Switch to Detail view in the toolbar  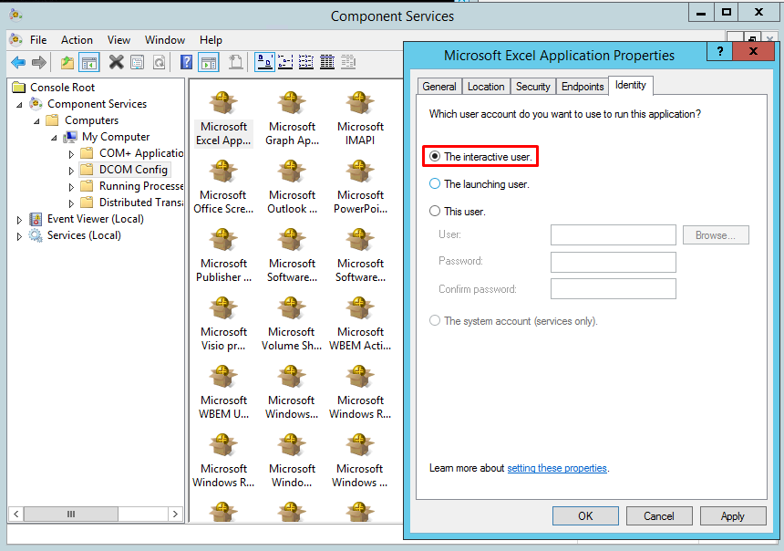tap(327, 63)
